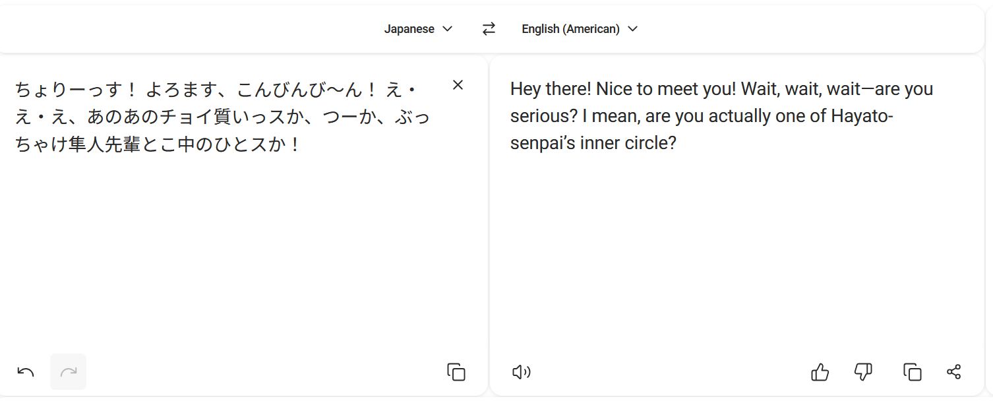Share the translation

pyautogui.click(x=953, y=372)
